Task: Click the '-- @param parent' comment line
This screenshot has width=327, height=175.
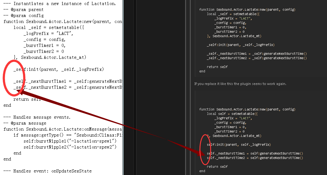Action: (x=23, y=9)
